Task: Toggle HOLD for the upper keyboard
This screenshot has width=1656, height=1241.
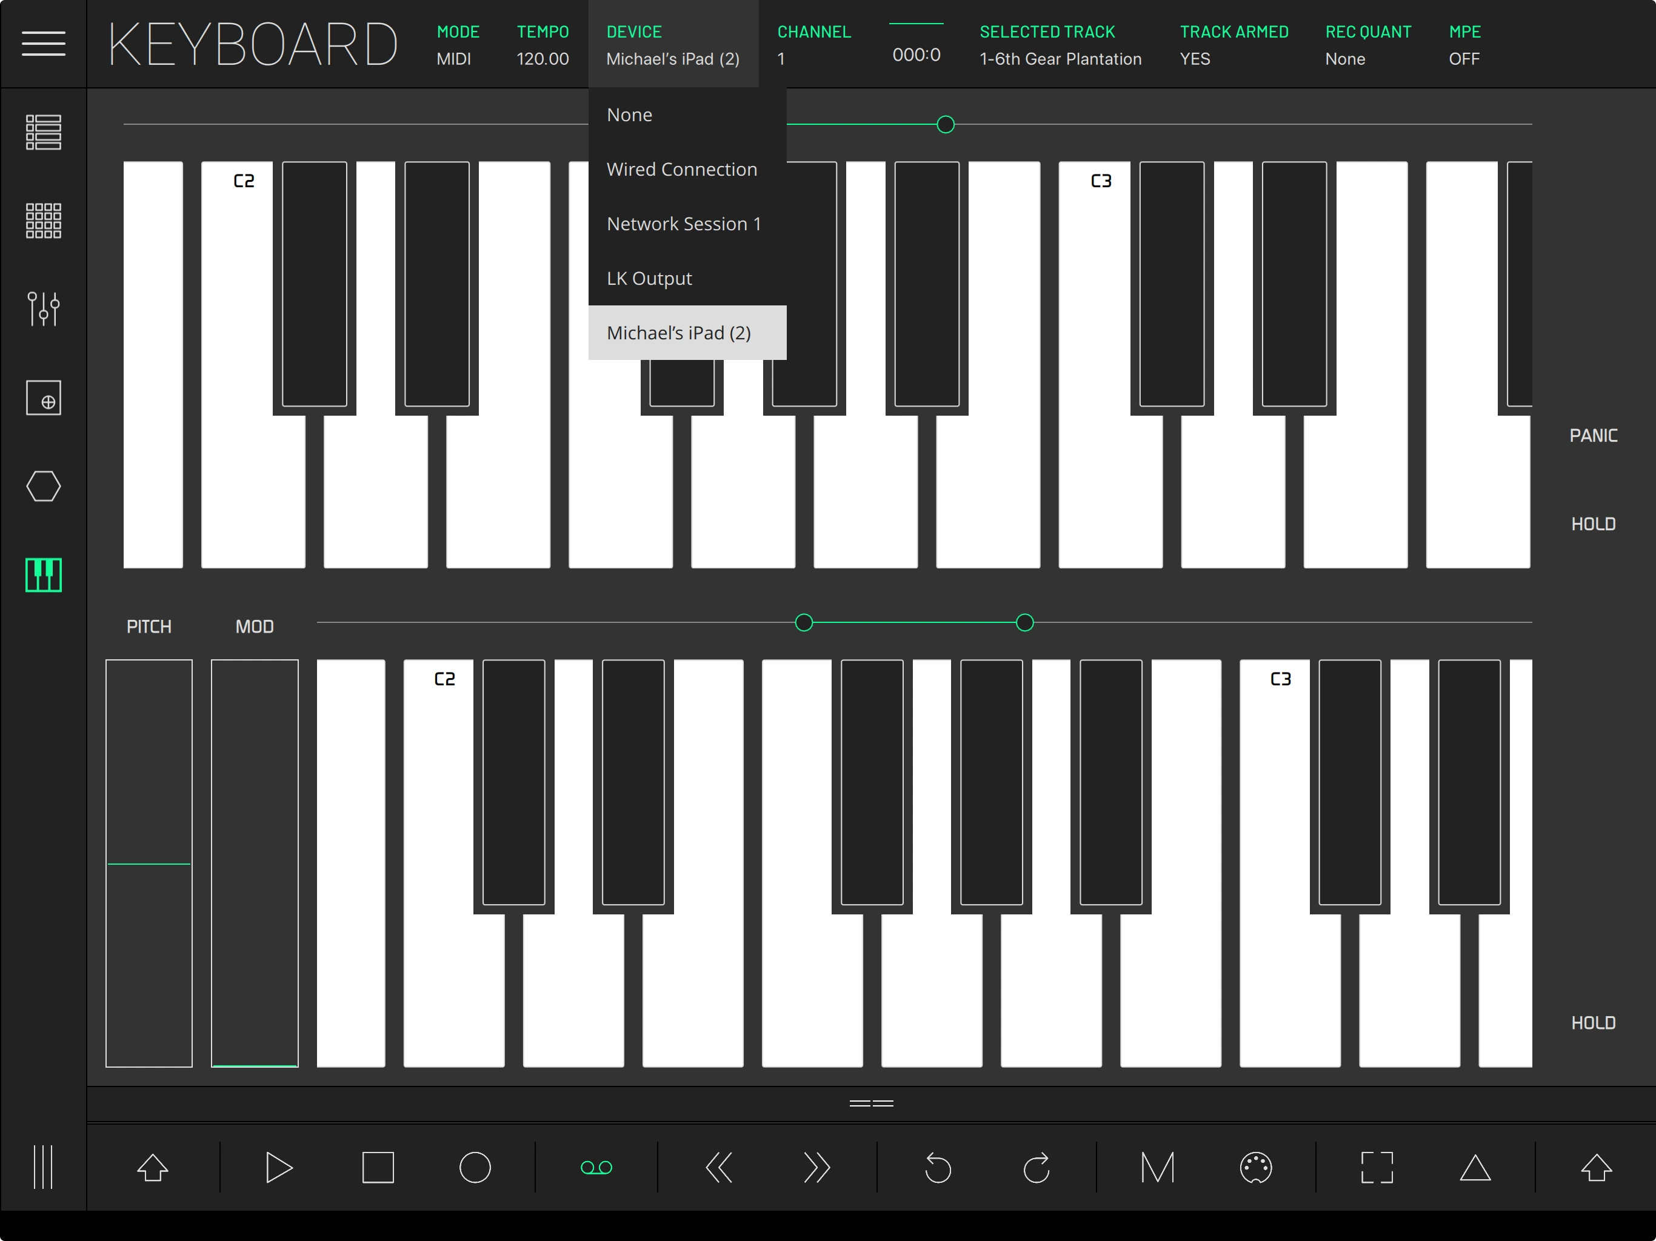Action: [x=1592, y=524]
